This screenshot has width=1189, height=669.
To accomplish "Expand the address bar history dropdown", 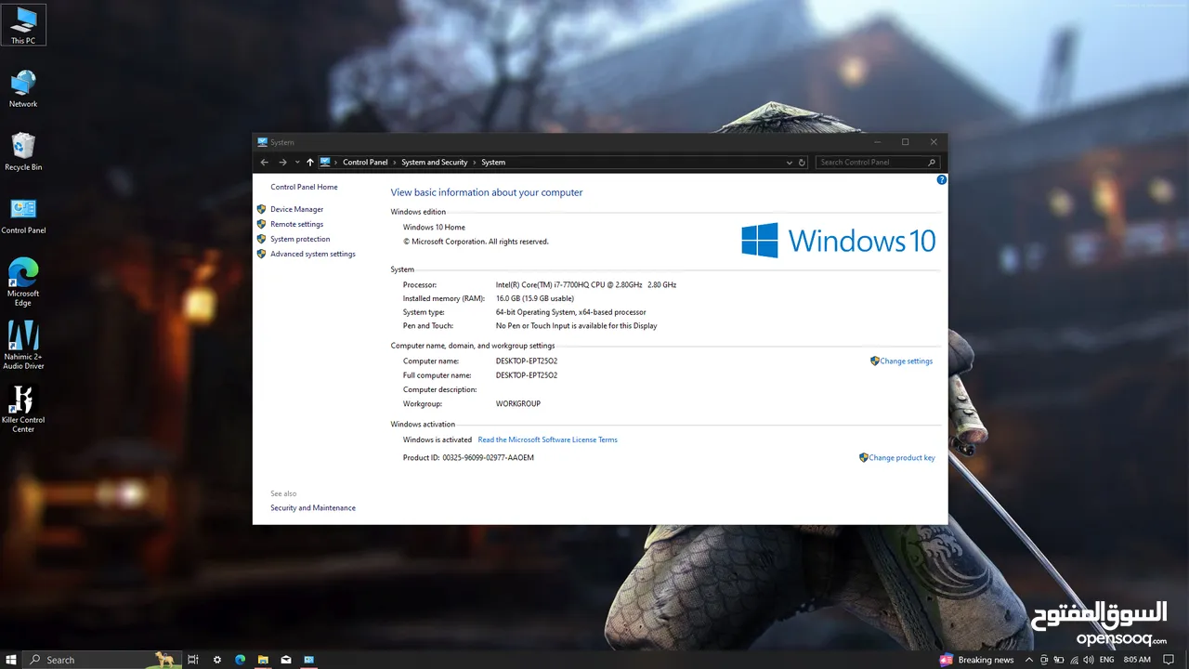I will pyautogui.click(x=790, y=162).
